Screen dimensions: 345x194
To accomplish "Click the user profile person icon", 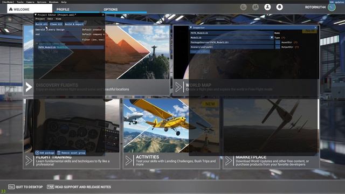I will pos(267,7).
